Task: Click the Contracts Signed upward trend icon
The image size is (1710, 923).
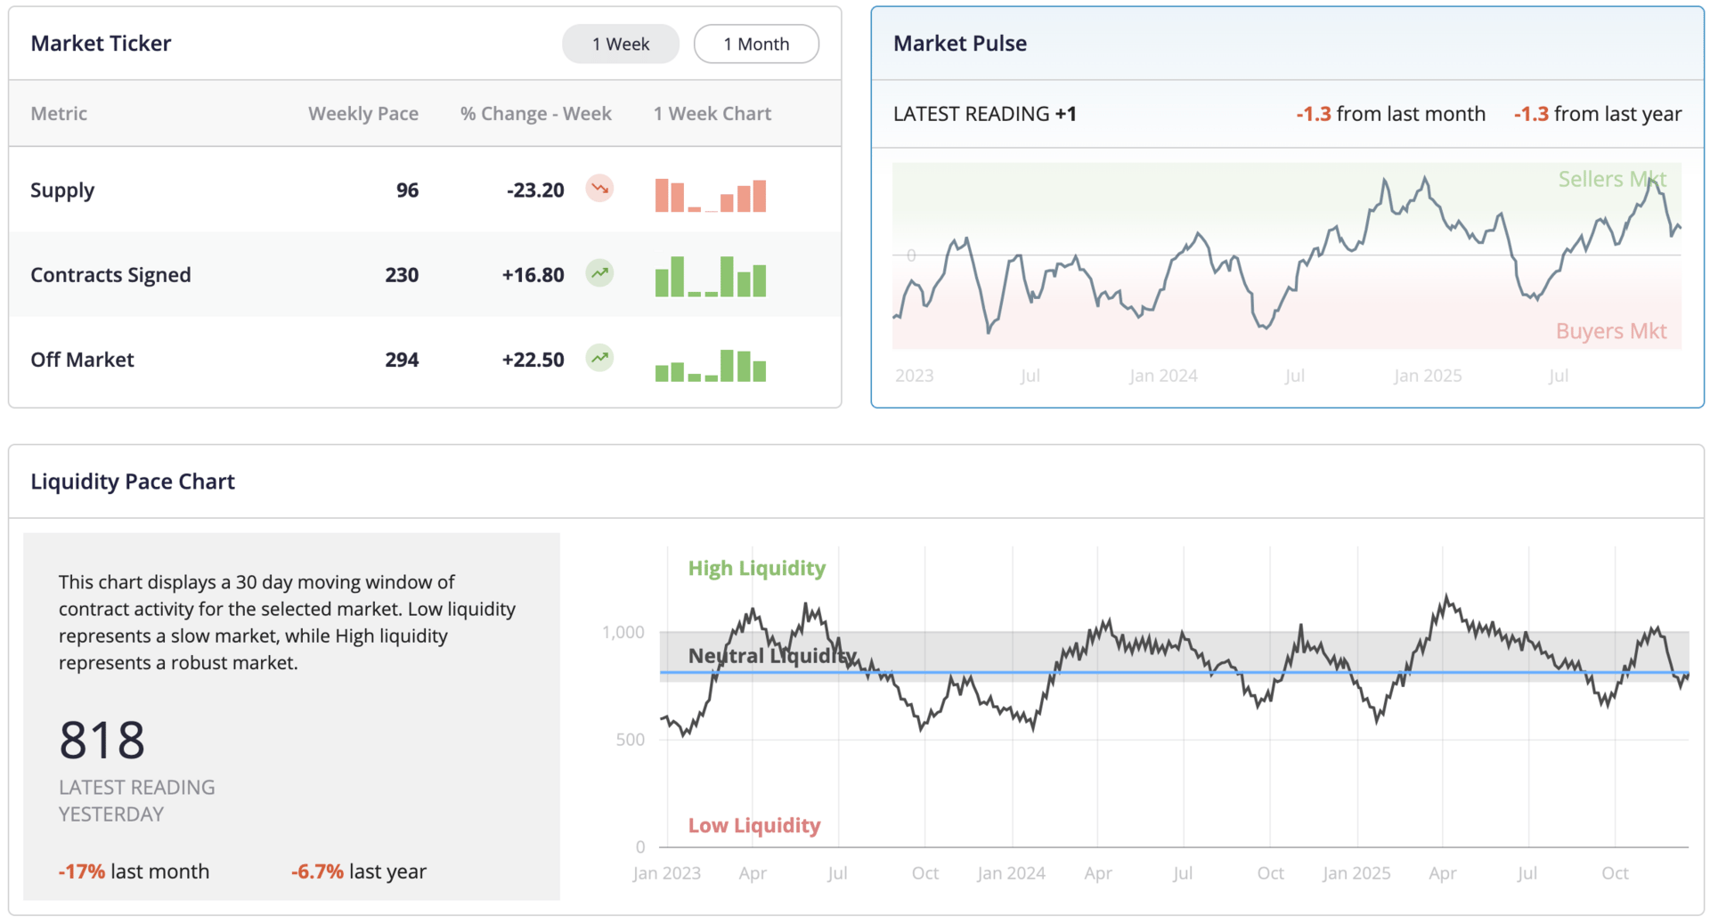Action: click(x=599, y=273)
